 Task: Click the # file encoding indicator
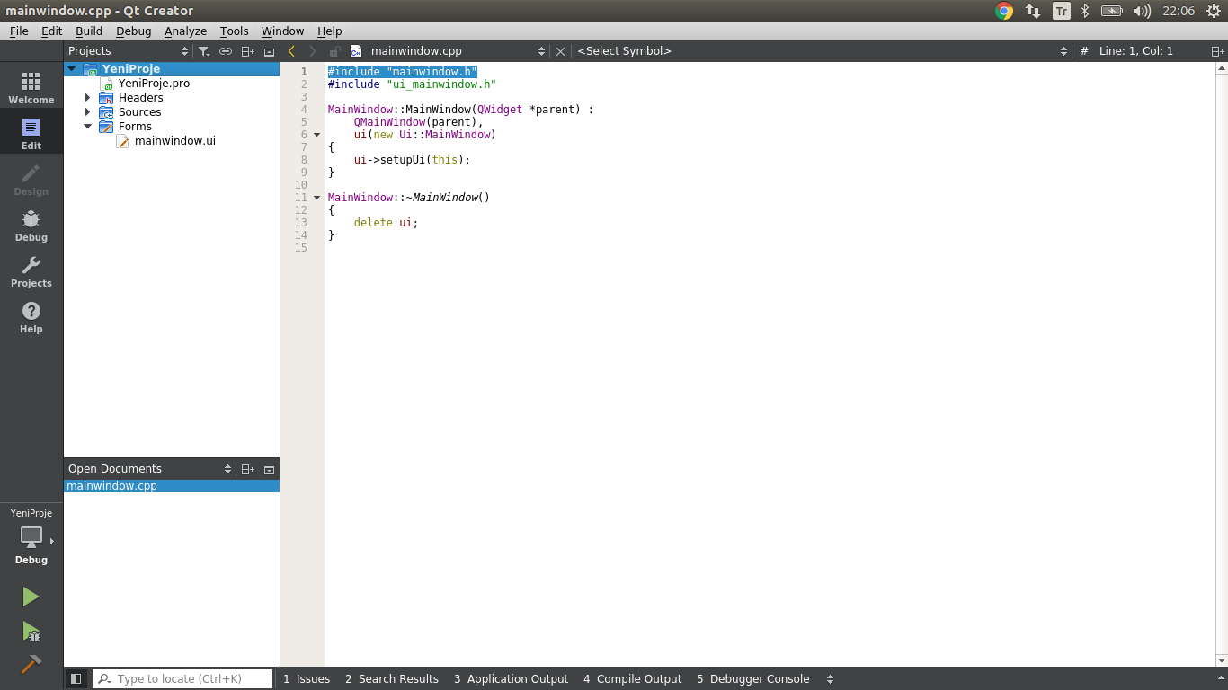[x=1084, y=51]
